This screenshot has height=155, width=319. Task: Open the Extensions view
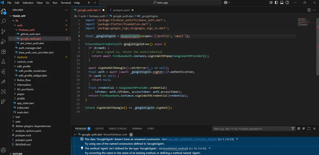point(4,51)
